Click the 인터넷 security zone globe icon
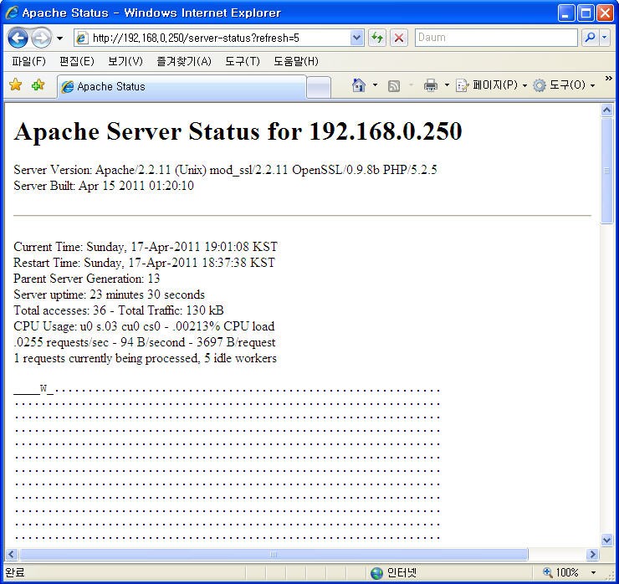 coord(377,572)
